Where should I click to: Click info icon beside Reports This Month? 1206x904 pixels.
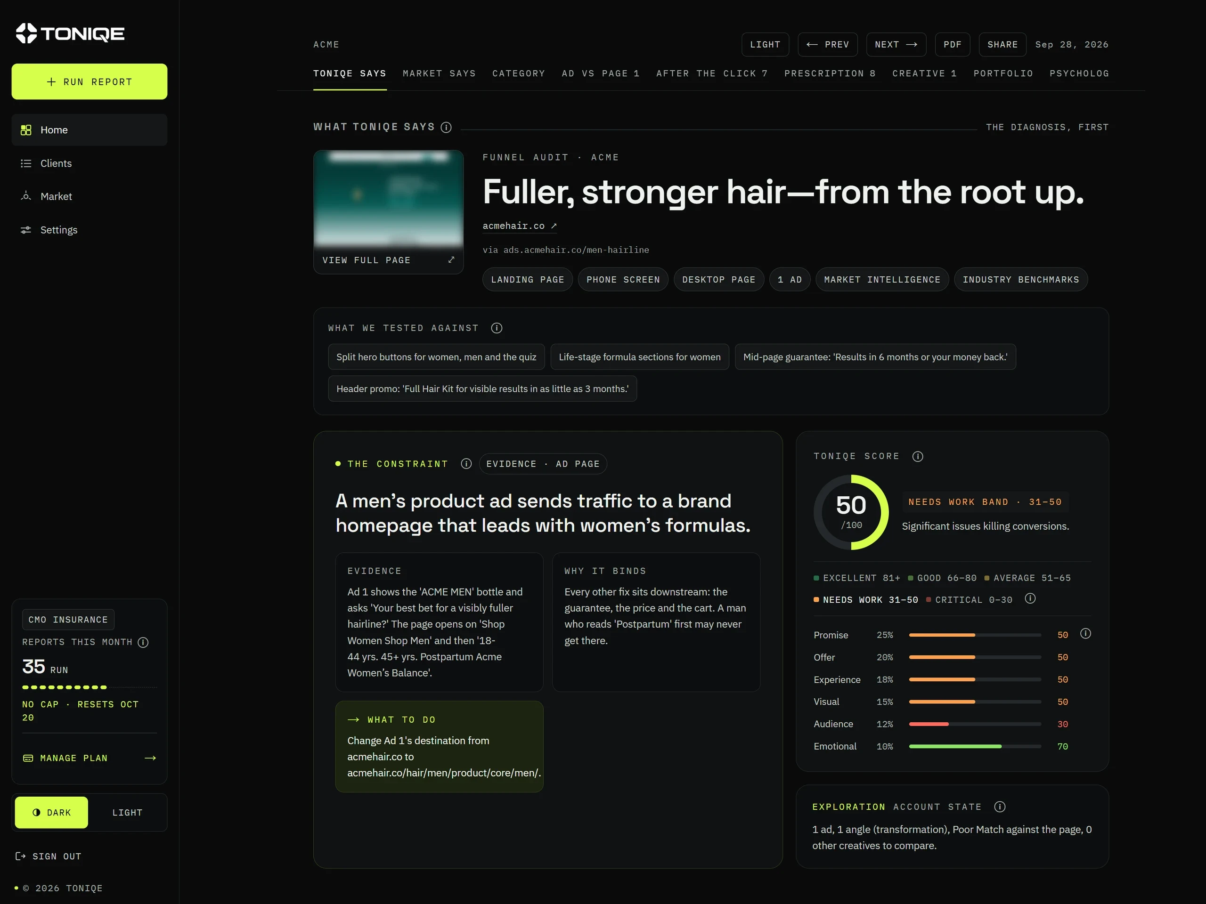(143, 642)
